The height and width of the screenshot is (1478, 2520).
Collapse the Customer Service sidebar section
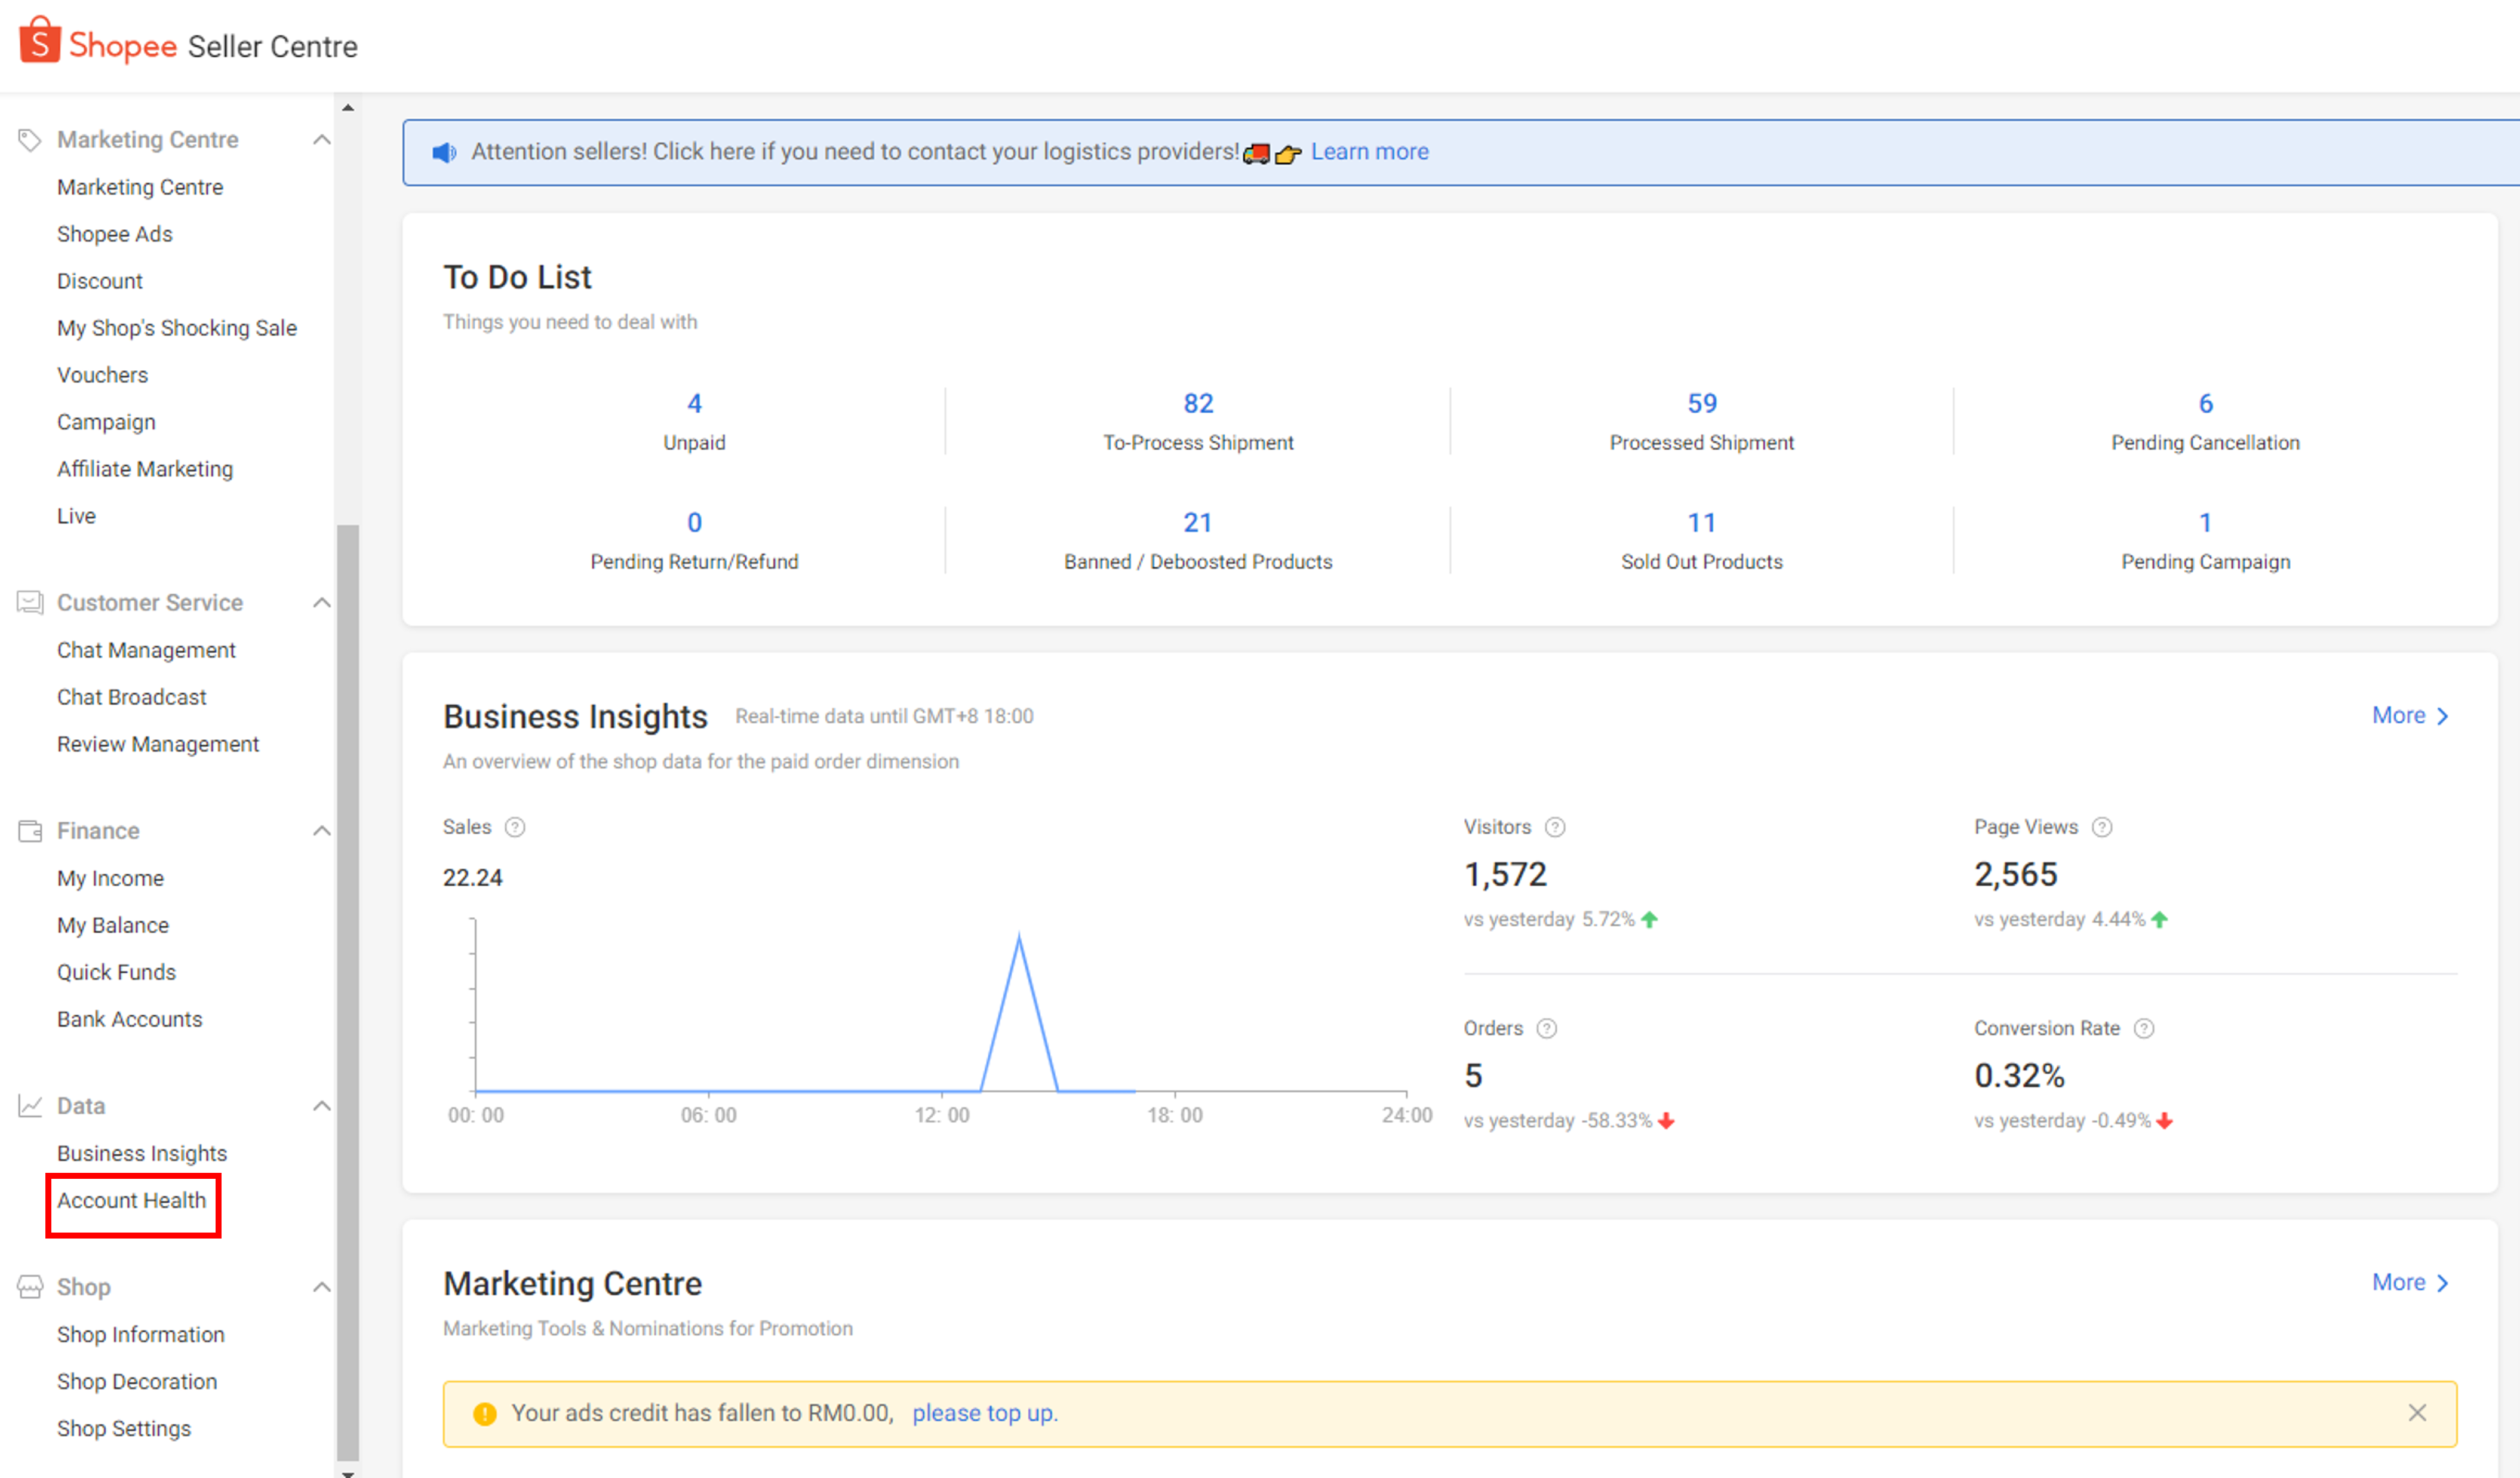tap(322, 603)
